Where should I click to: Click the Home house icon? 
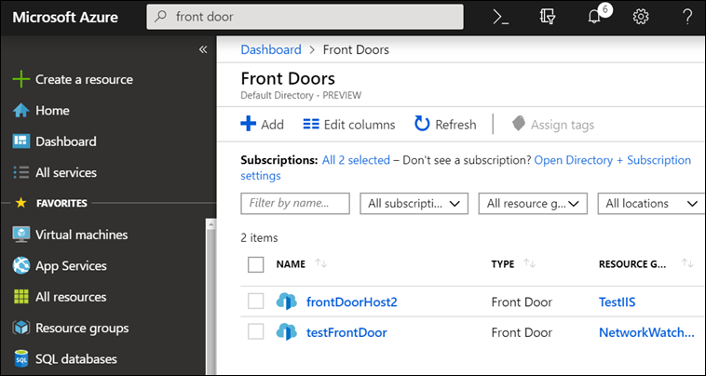coord(20,111)
